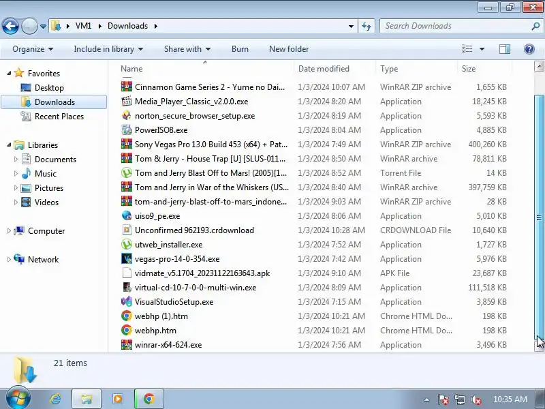
Task: Click the scrollbar up arrow
Action: (x=539, y=66)
